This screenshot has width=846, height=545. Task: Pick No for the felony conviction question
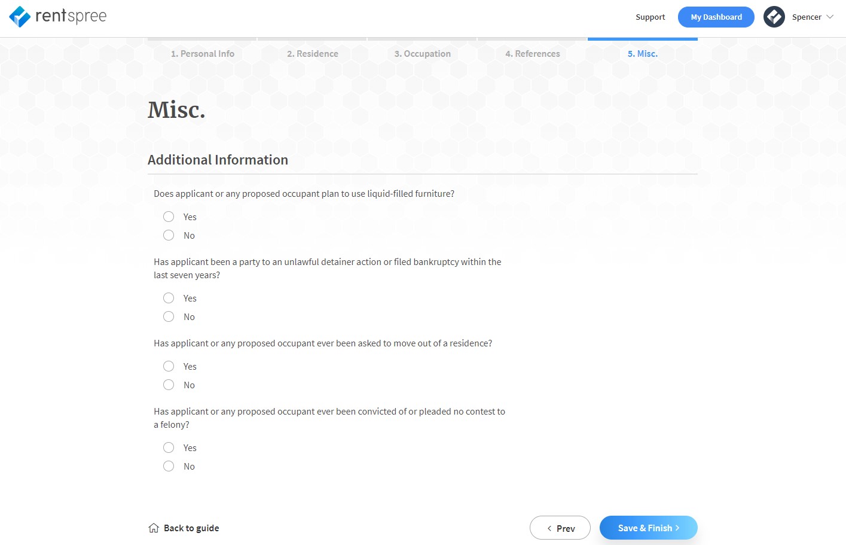click(169, 466)
